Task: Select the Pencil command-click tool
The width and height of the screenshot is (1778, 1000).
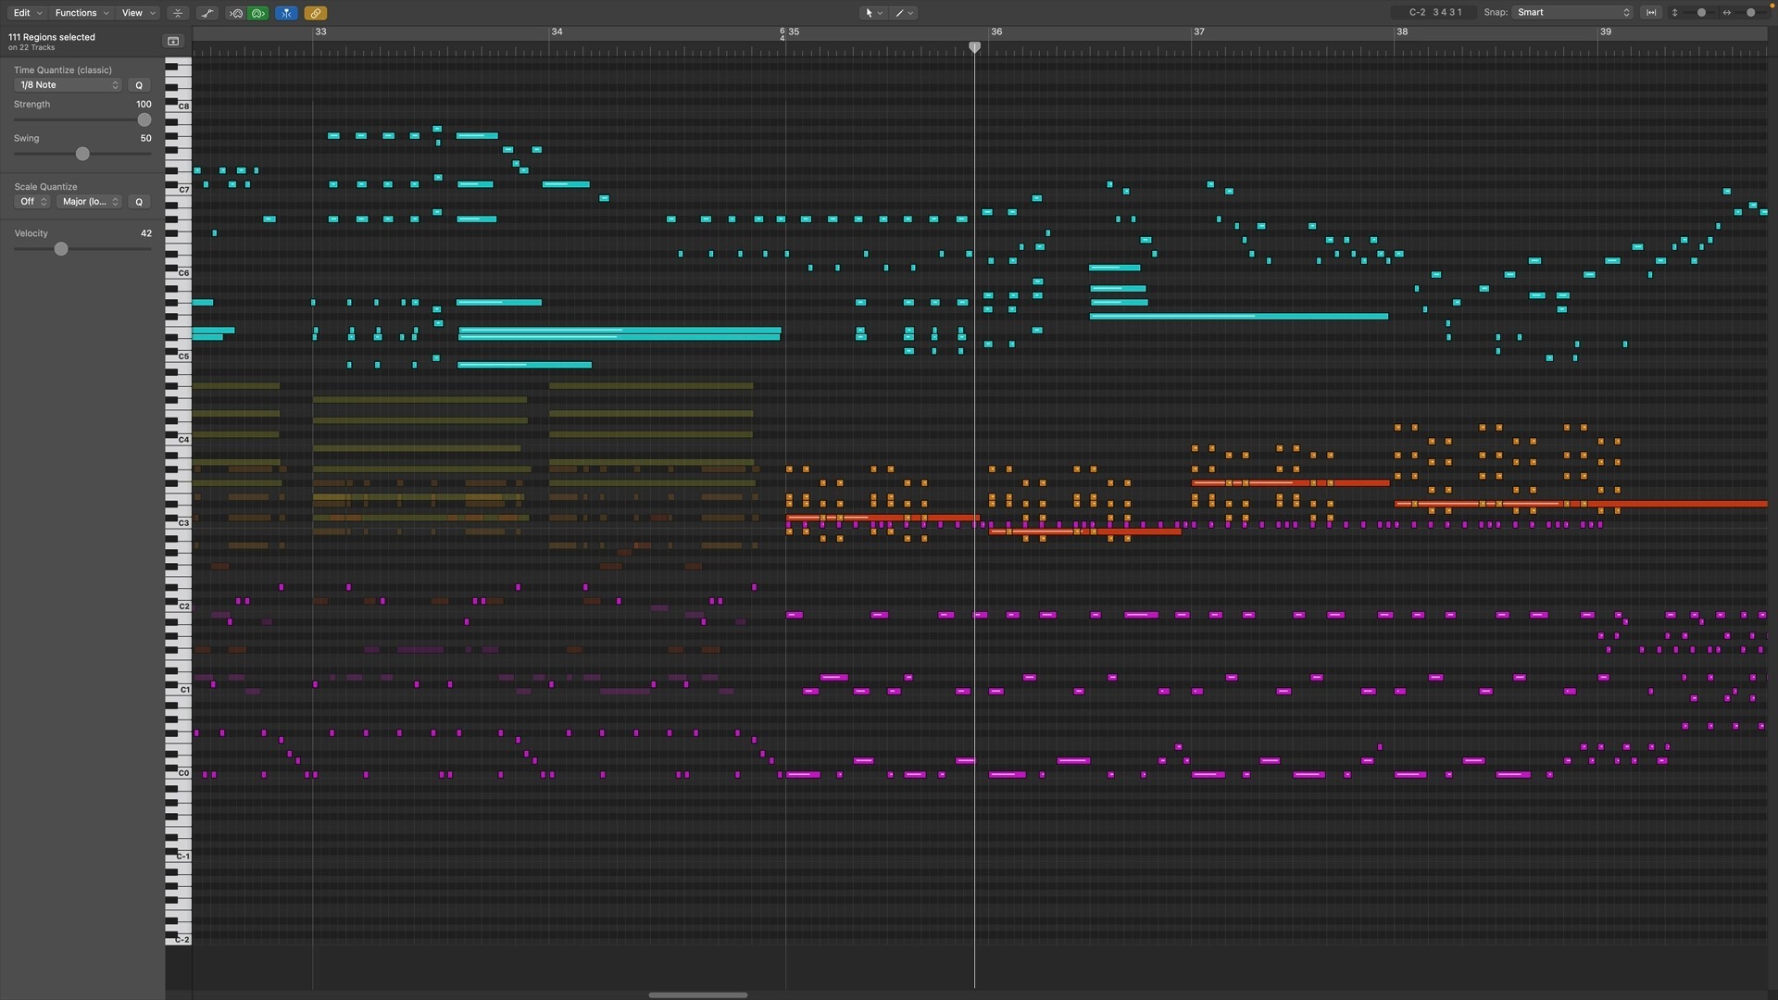Action: coord(904,13)
